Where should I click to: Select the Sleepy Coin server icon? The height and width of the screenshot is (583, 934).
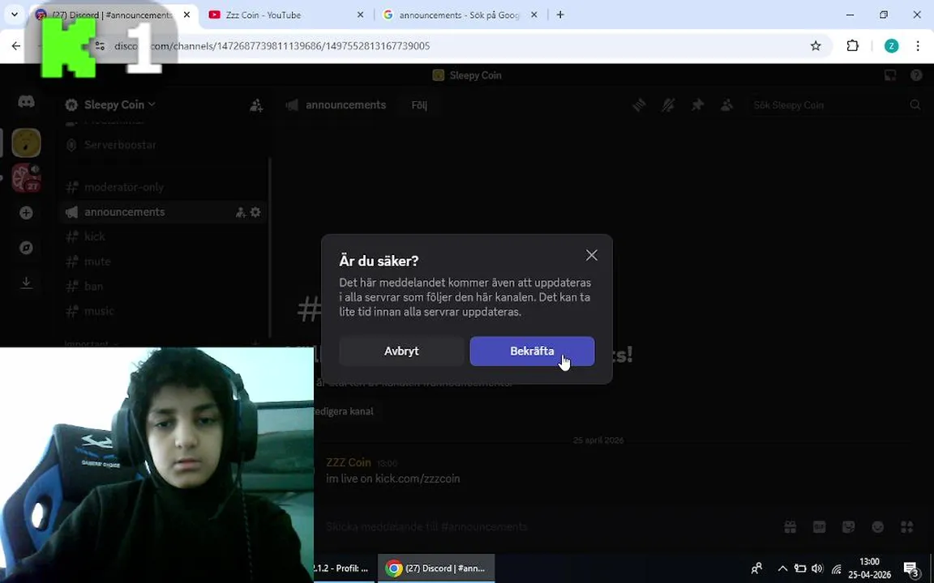coord(26,143)
